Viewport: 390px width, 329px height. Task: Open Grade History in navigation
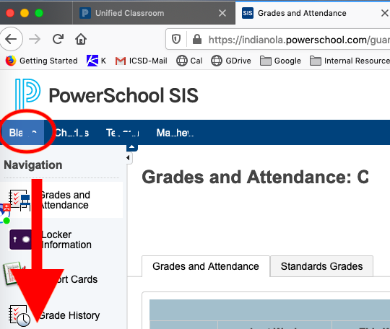click(x=69, y=315)
